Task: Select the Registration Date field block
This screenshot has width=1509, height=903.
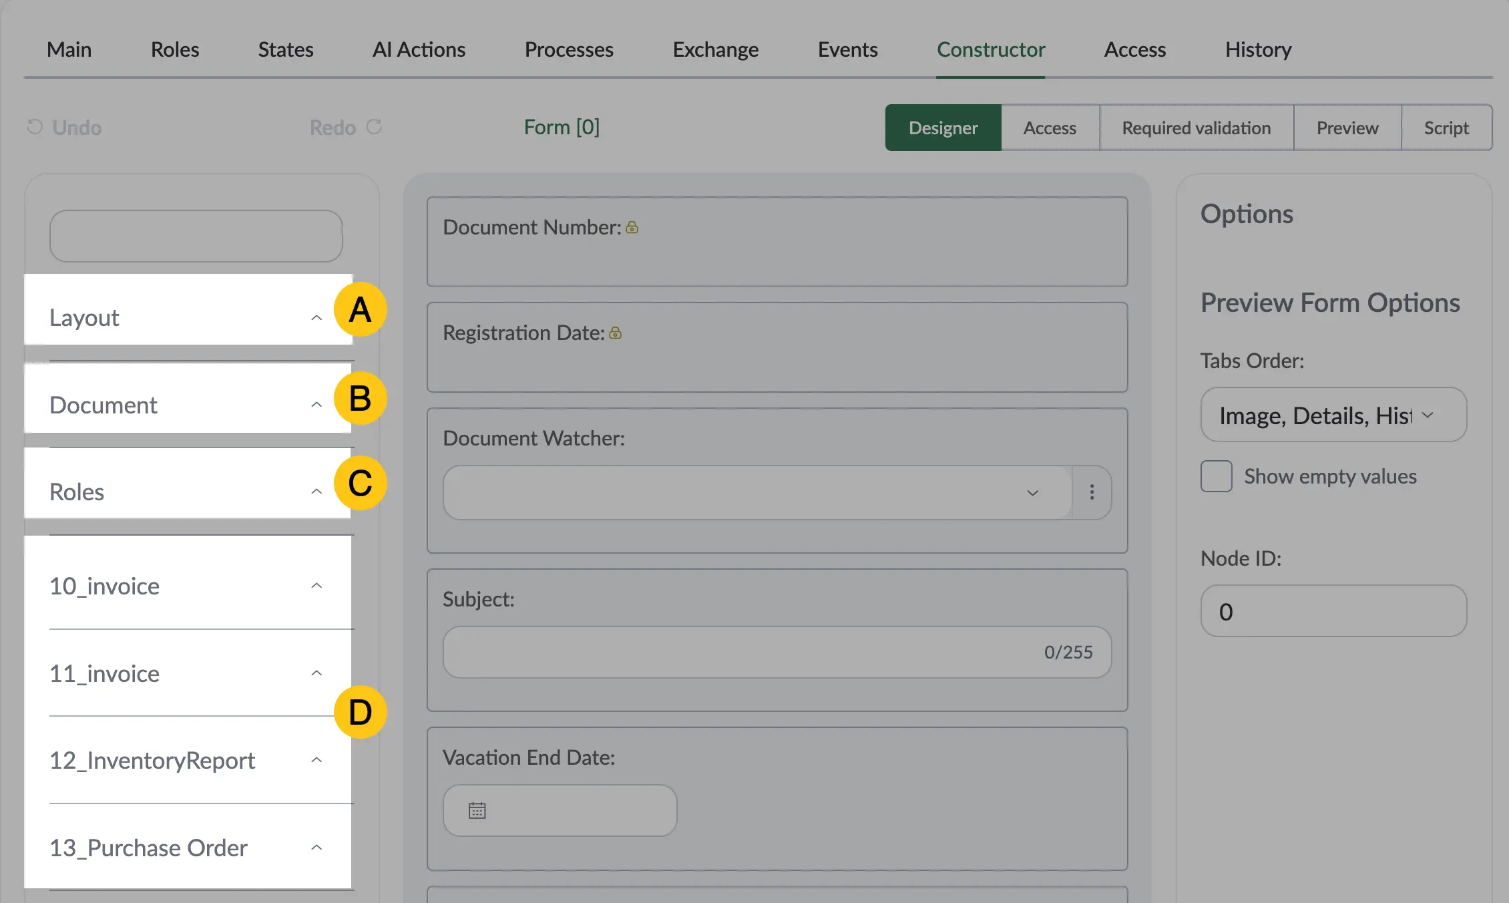Action: [x=777, y=347]
